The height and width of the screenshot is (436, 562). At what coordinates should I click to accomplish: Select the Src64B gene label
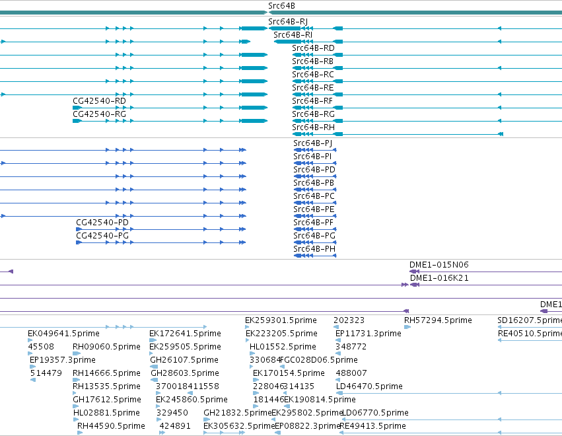281,6
